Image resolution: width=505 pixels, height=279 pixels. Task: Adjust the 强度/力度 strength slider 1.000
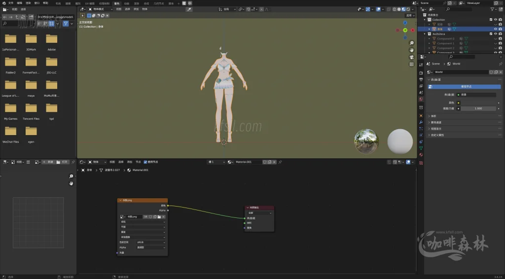[x=478, y=108]
